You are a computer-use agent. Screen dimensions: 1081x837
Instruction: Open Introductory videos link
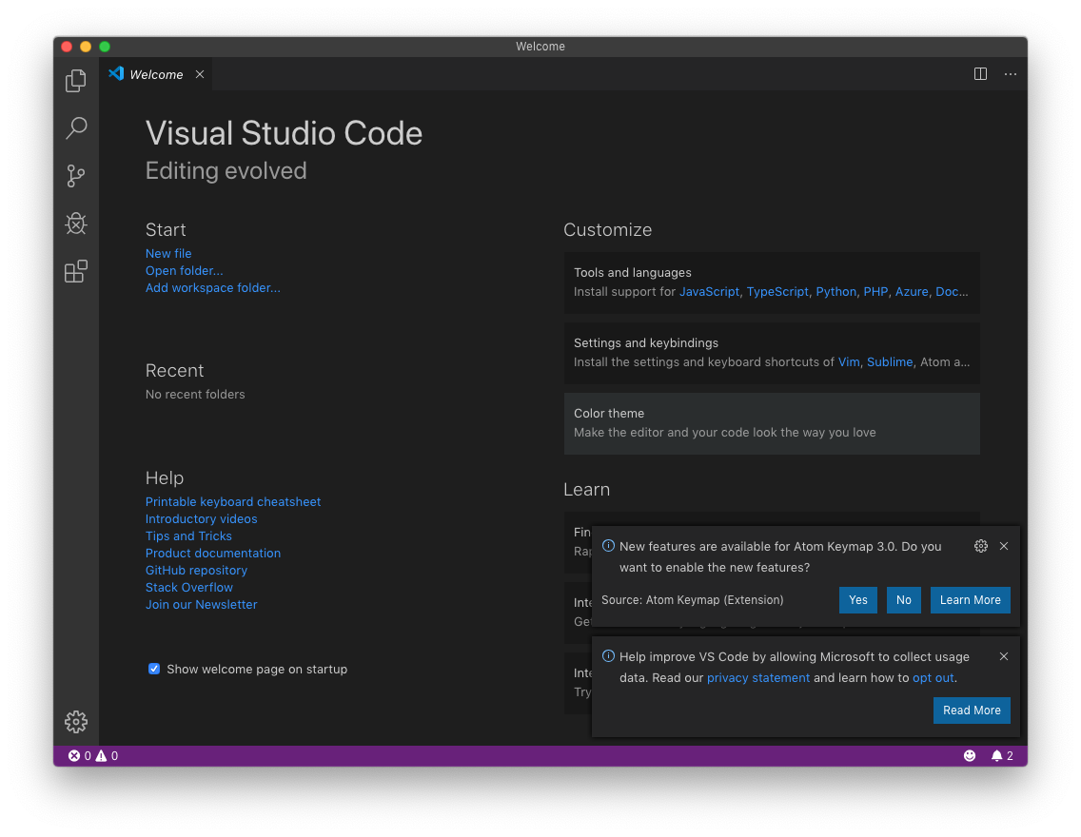[201, 518]
